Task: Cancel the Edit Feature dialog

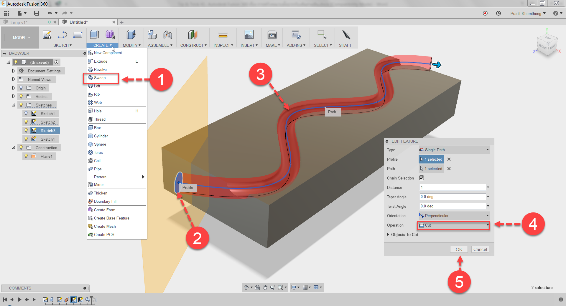Action: point(480,249)
